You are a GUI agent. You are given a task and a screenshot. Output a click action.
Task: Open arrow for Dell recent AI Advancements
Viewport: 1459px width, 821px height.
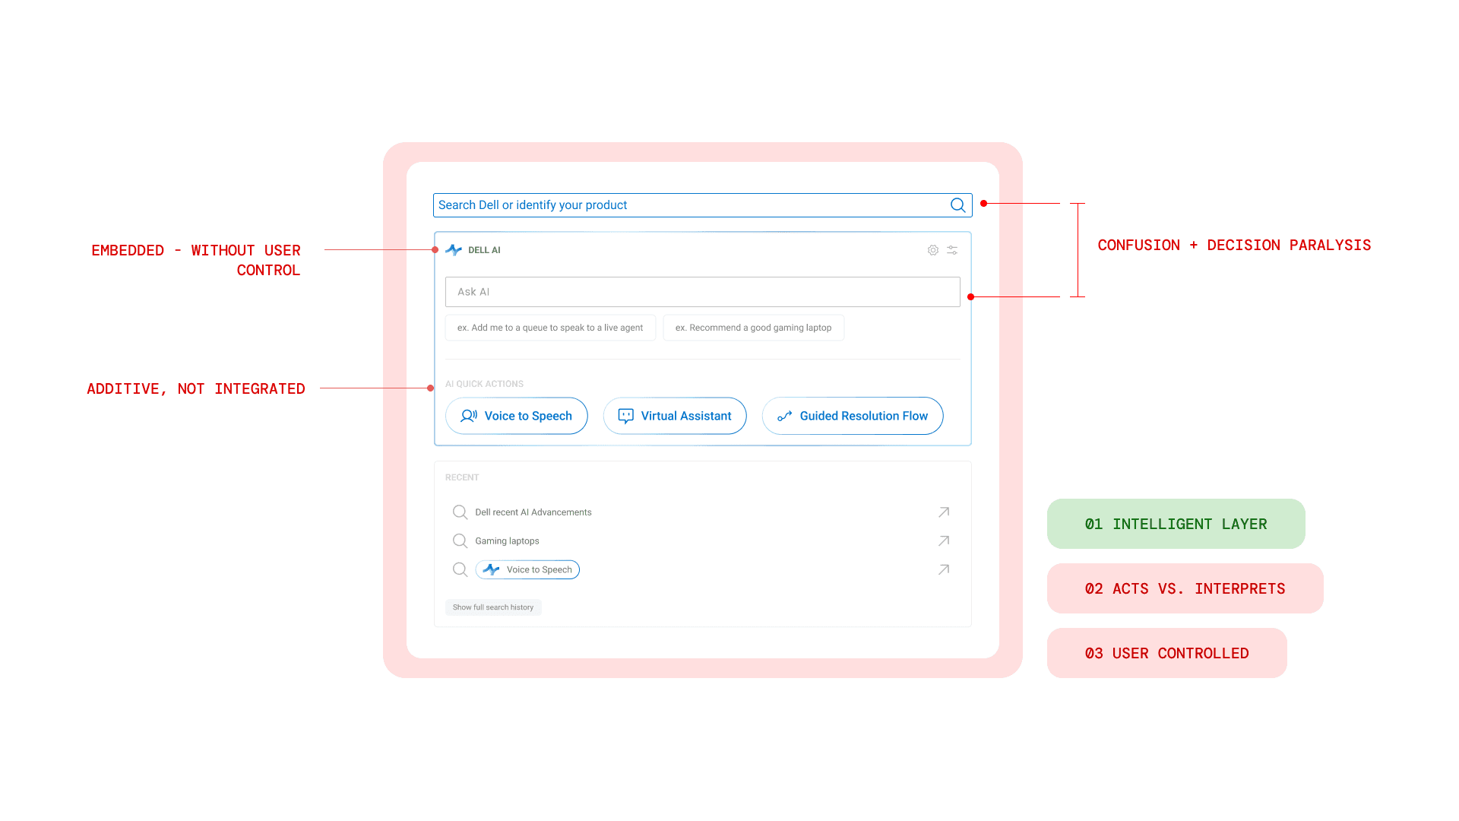click(944, 512)
